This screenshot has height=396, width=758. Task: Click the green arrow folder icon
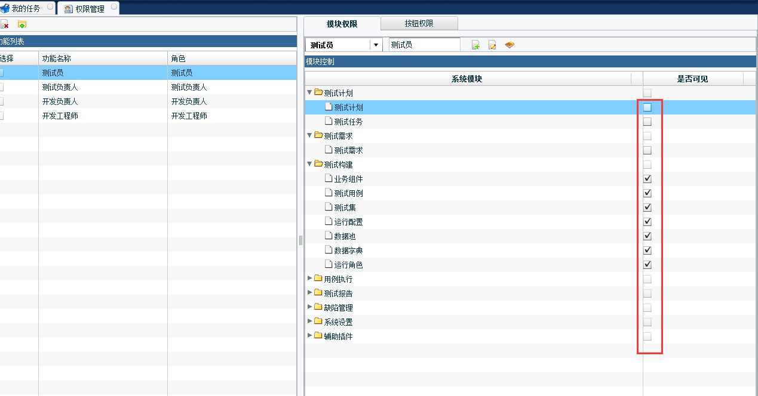22,24
